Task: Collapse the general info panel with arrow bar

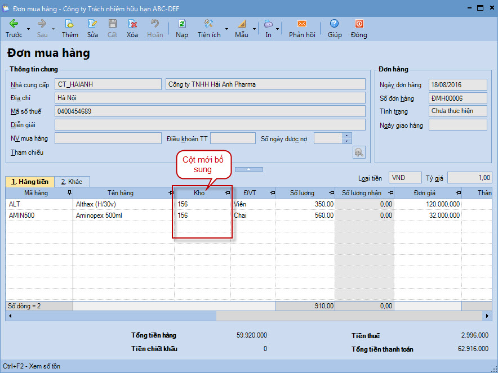Action: [248, 169]
